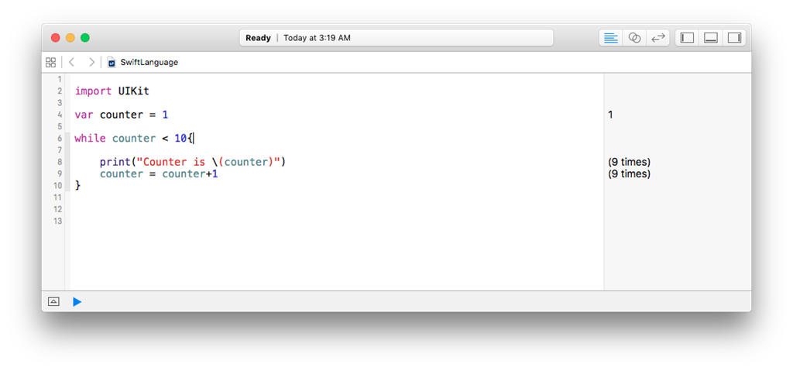
Task: Click the SwiftLanguage playground file icon
Action: click(x=112, y=62)
